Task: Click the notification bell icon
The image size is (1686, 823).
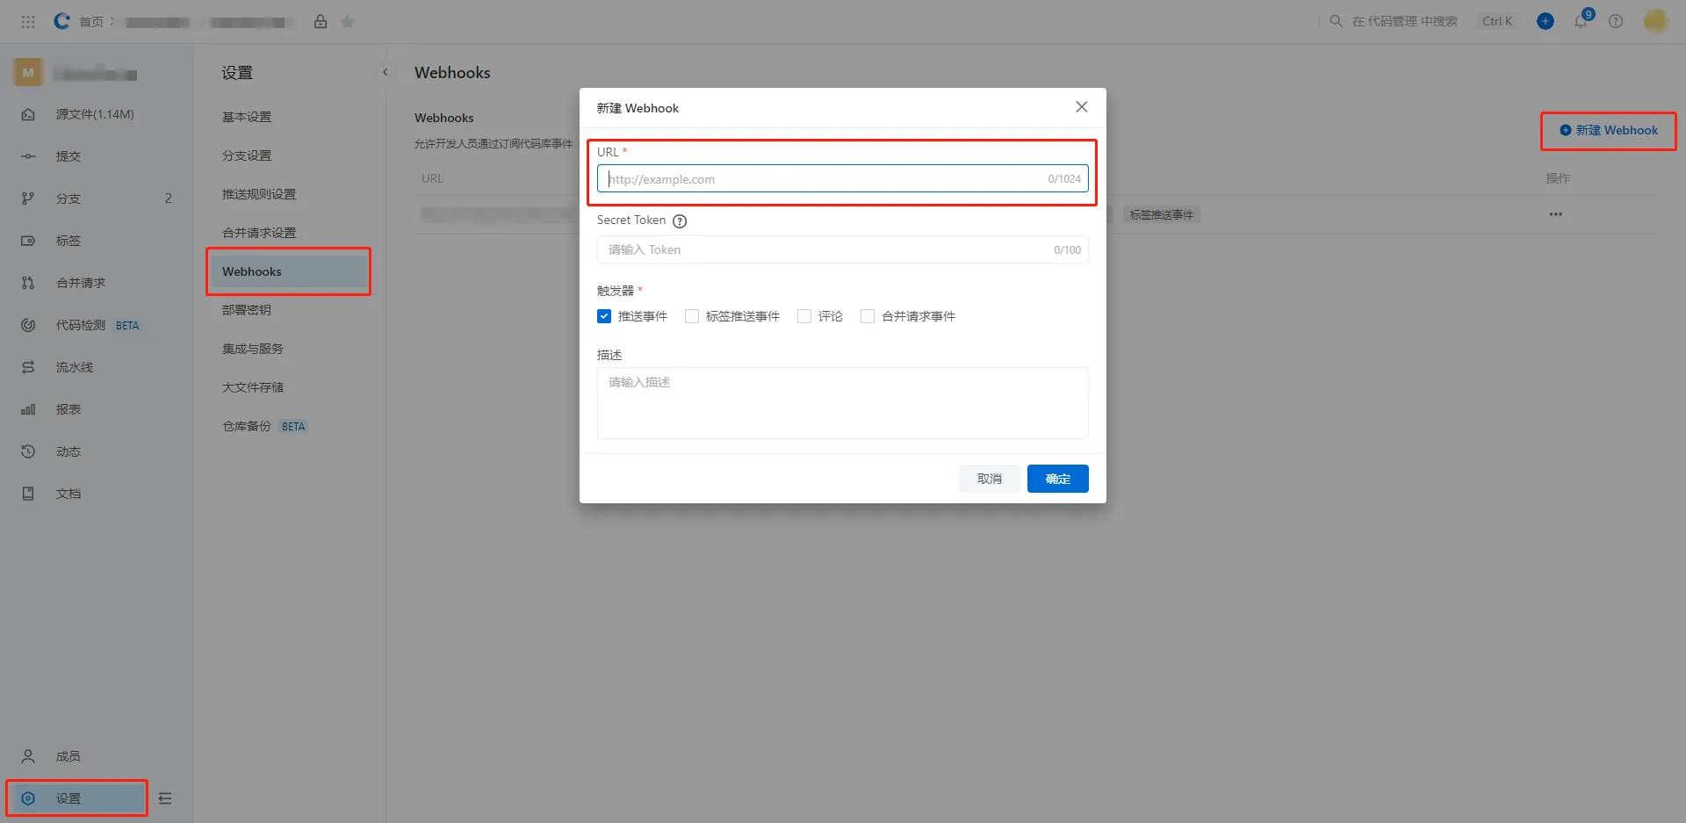Action: (x=1581, y=21)
